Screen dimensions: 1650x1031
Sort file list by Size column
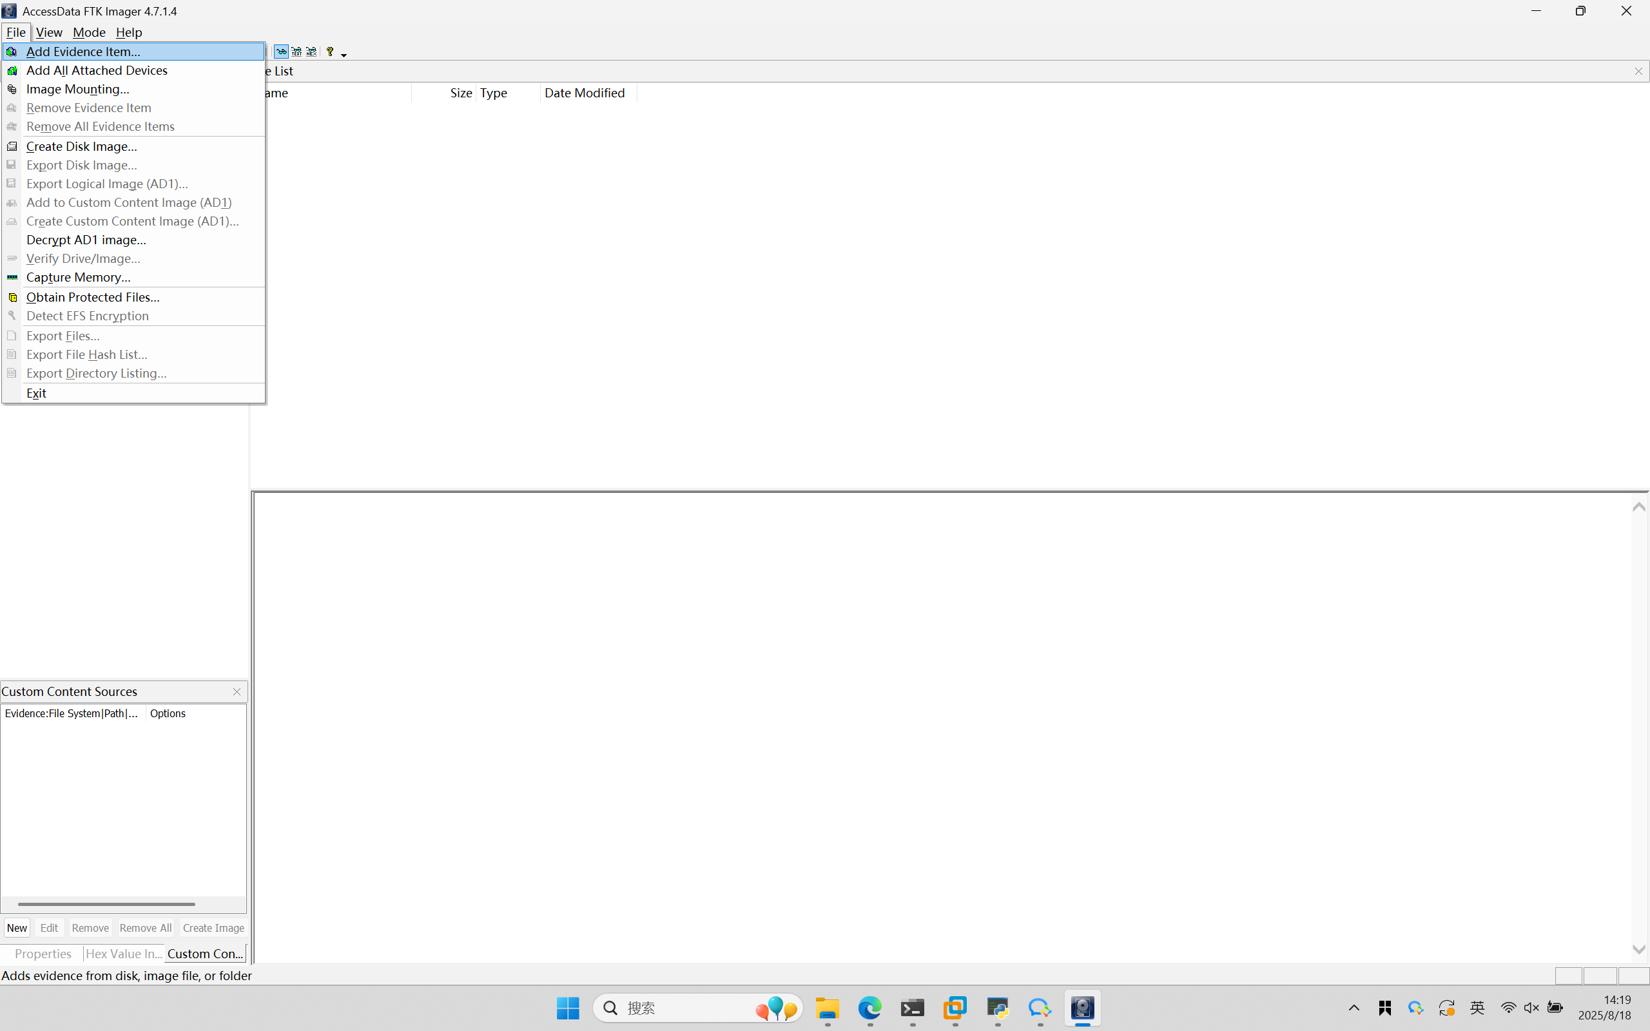444,93
